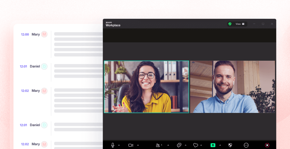290x149 pixels.
Task: Expand the chat options arrow
Action: pyautogui.click(x=185, y=145)
